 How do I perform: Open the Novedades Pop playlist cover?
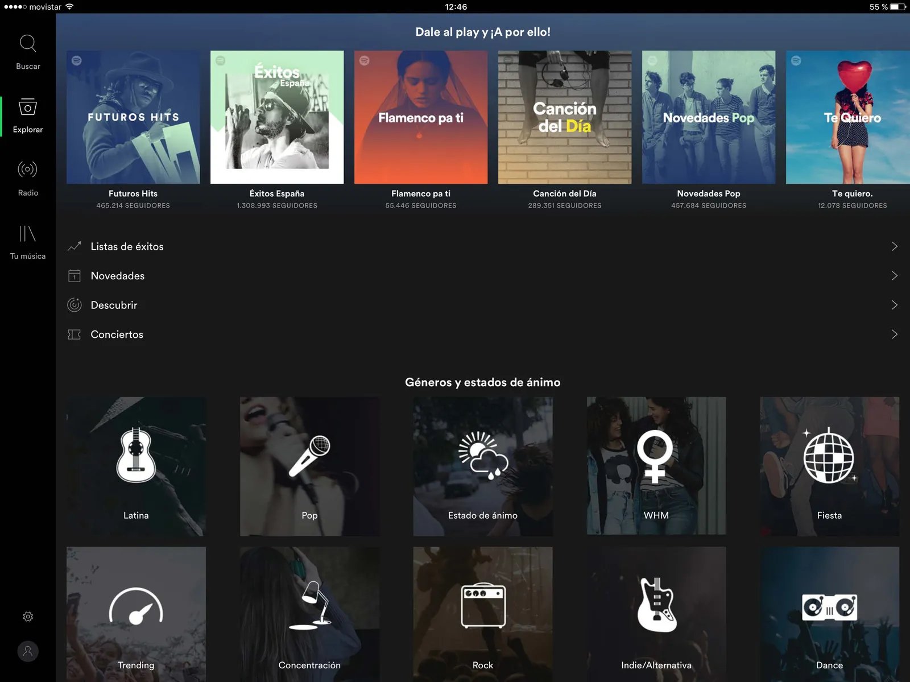tap(709, 117)
